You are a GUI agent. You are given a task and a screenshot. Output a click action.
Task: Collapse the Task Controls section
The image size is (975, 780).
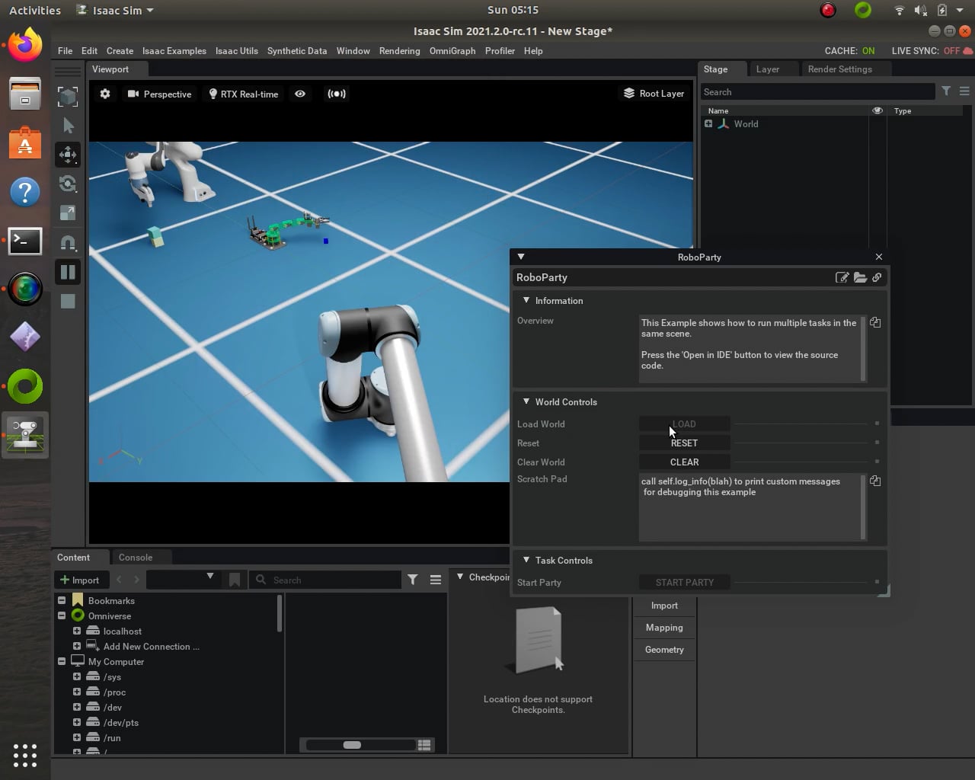[x=526, y=560]
